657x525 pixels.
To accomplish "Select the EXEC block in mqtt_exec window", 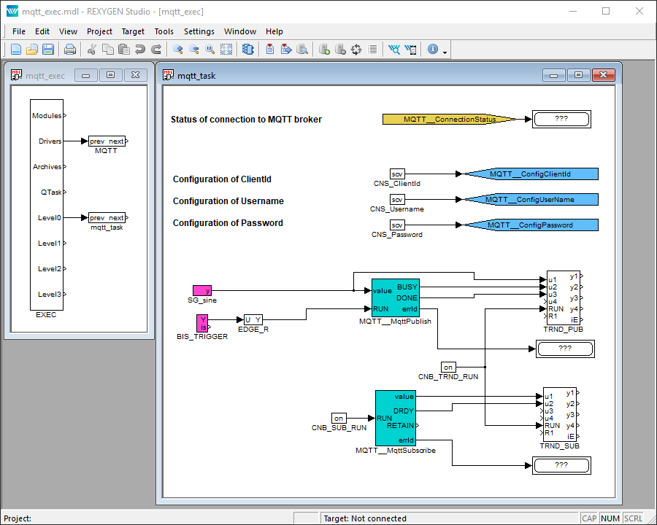I will pos(47,204).
